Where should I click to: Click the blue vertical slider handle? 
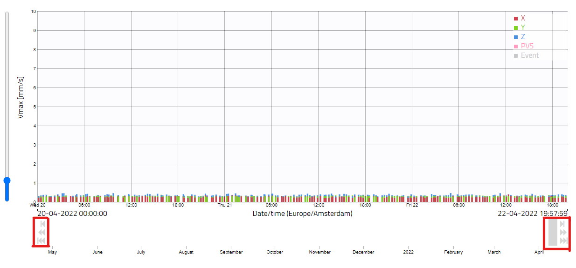tap(7, 181)
